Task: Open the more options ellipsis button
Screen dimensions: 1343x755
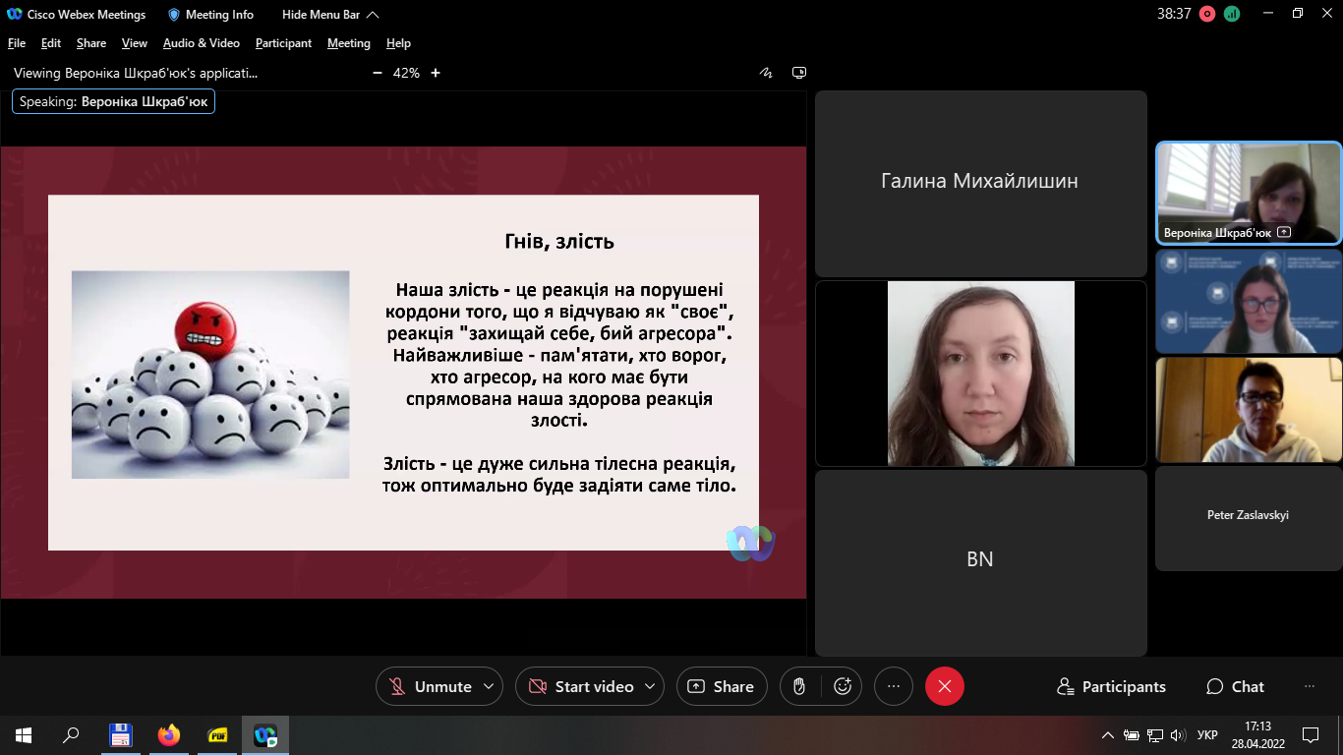Action: (893, 686)
